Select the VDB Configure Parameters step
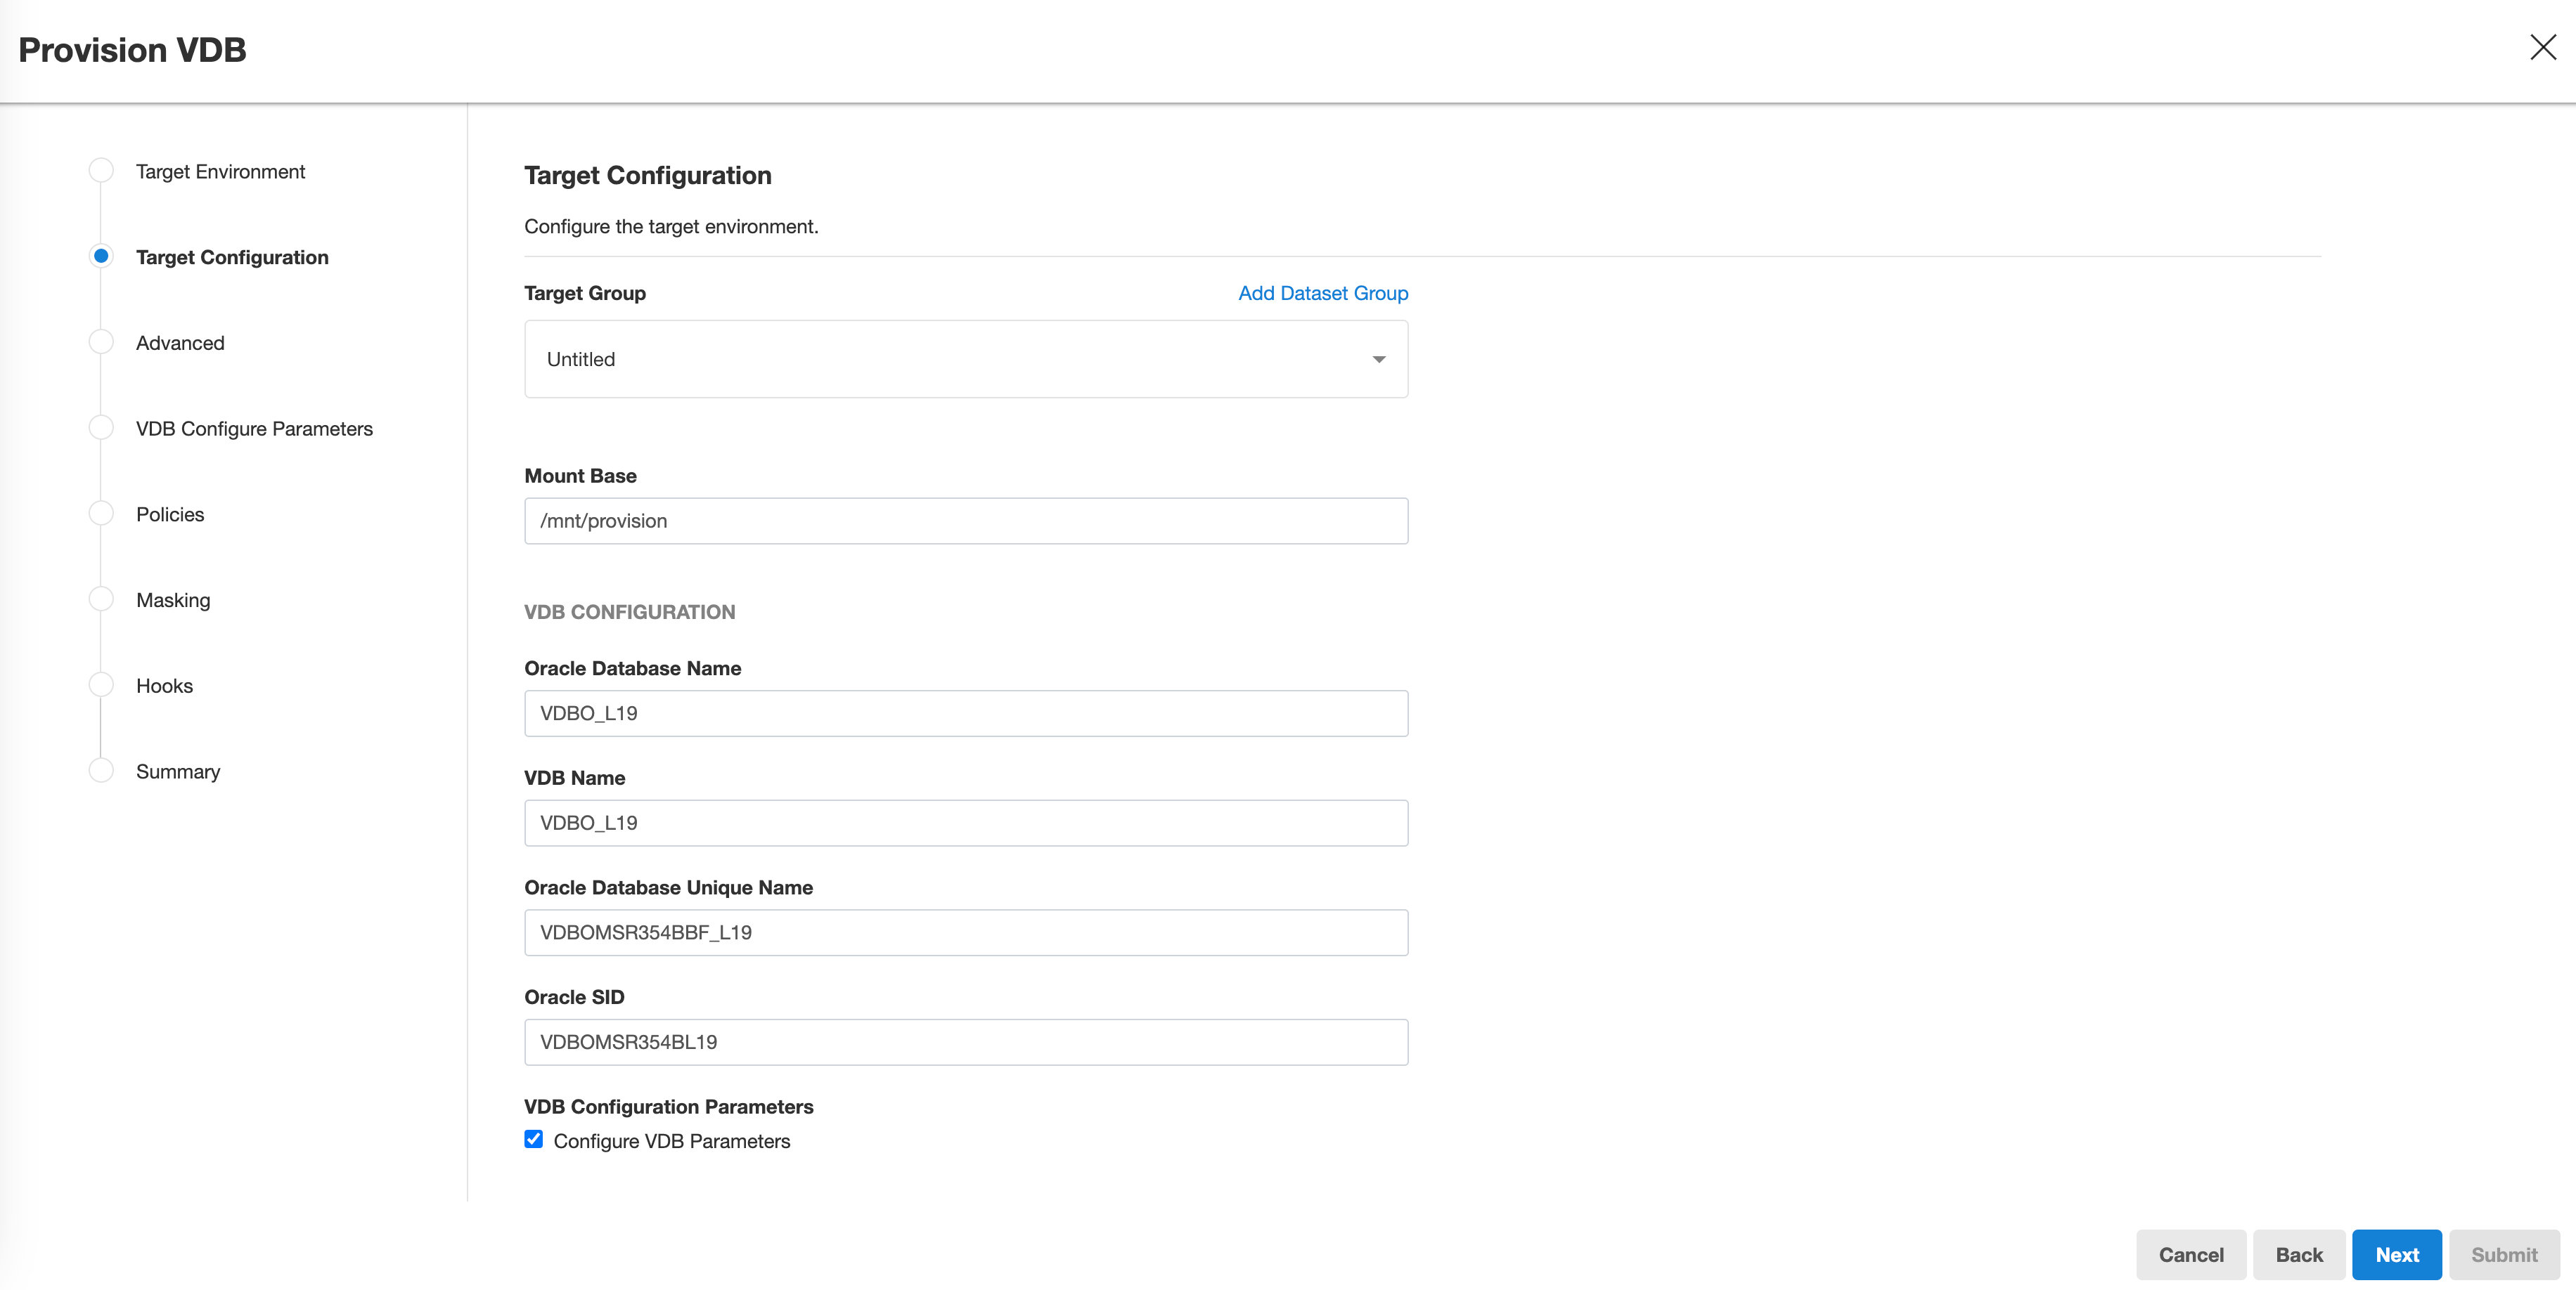The image size is (2576, 1290). [x=101, y=426]
